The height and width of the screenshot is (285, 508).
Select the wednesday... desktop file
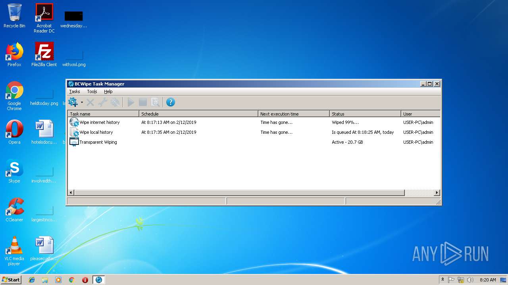coord(74,18)
